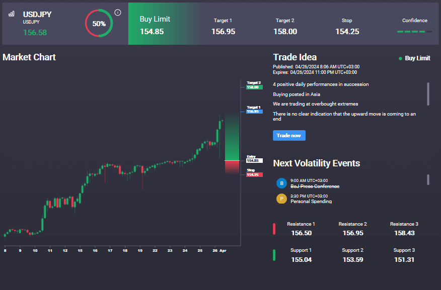
Task: Click the Trade now button
Action: coord(289,135)
